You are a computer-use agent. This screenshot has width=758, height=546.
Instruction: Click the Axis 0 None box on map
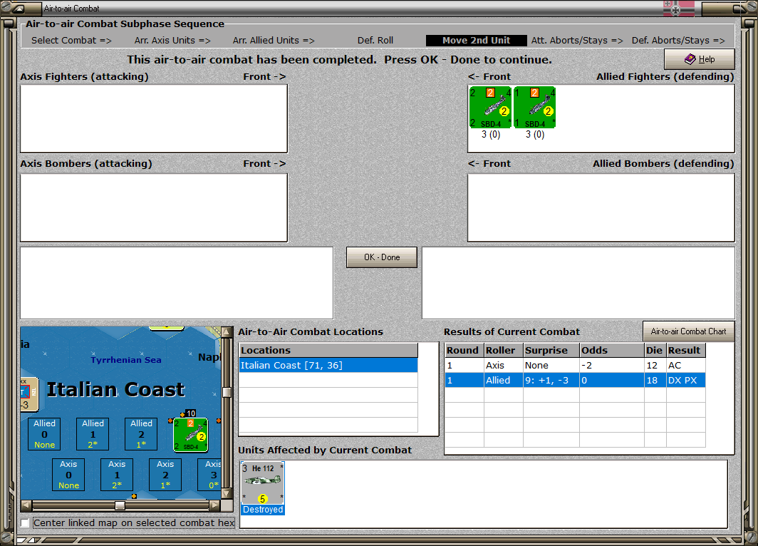click(68, 475)
